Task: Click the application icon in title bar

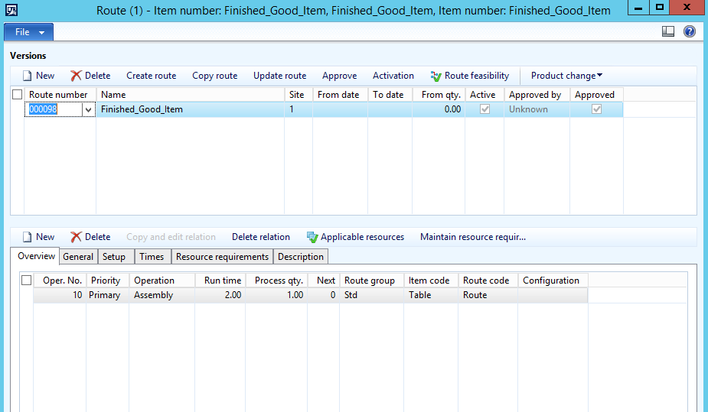Action: pyautogui.click(x=11, y=11)
